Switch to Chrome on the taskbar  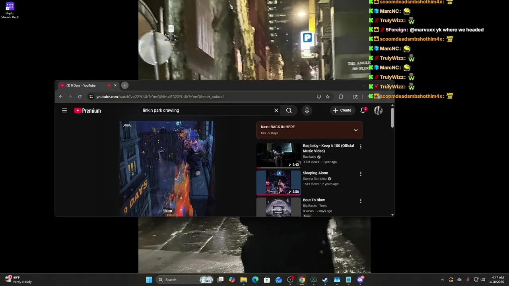(x=302, y=280)
